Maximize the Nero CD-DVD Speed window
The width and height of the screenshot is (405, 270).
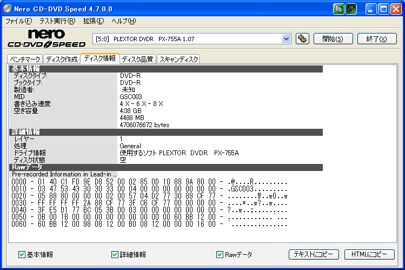coord(383,9)
